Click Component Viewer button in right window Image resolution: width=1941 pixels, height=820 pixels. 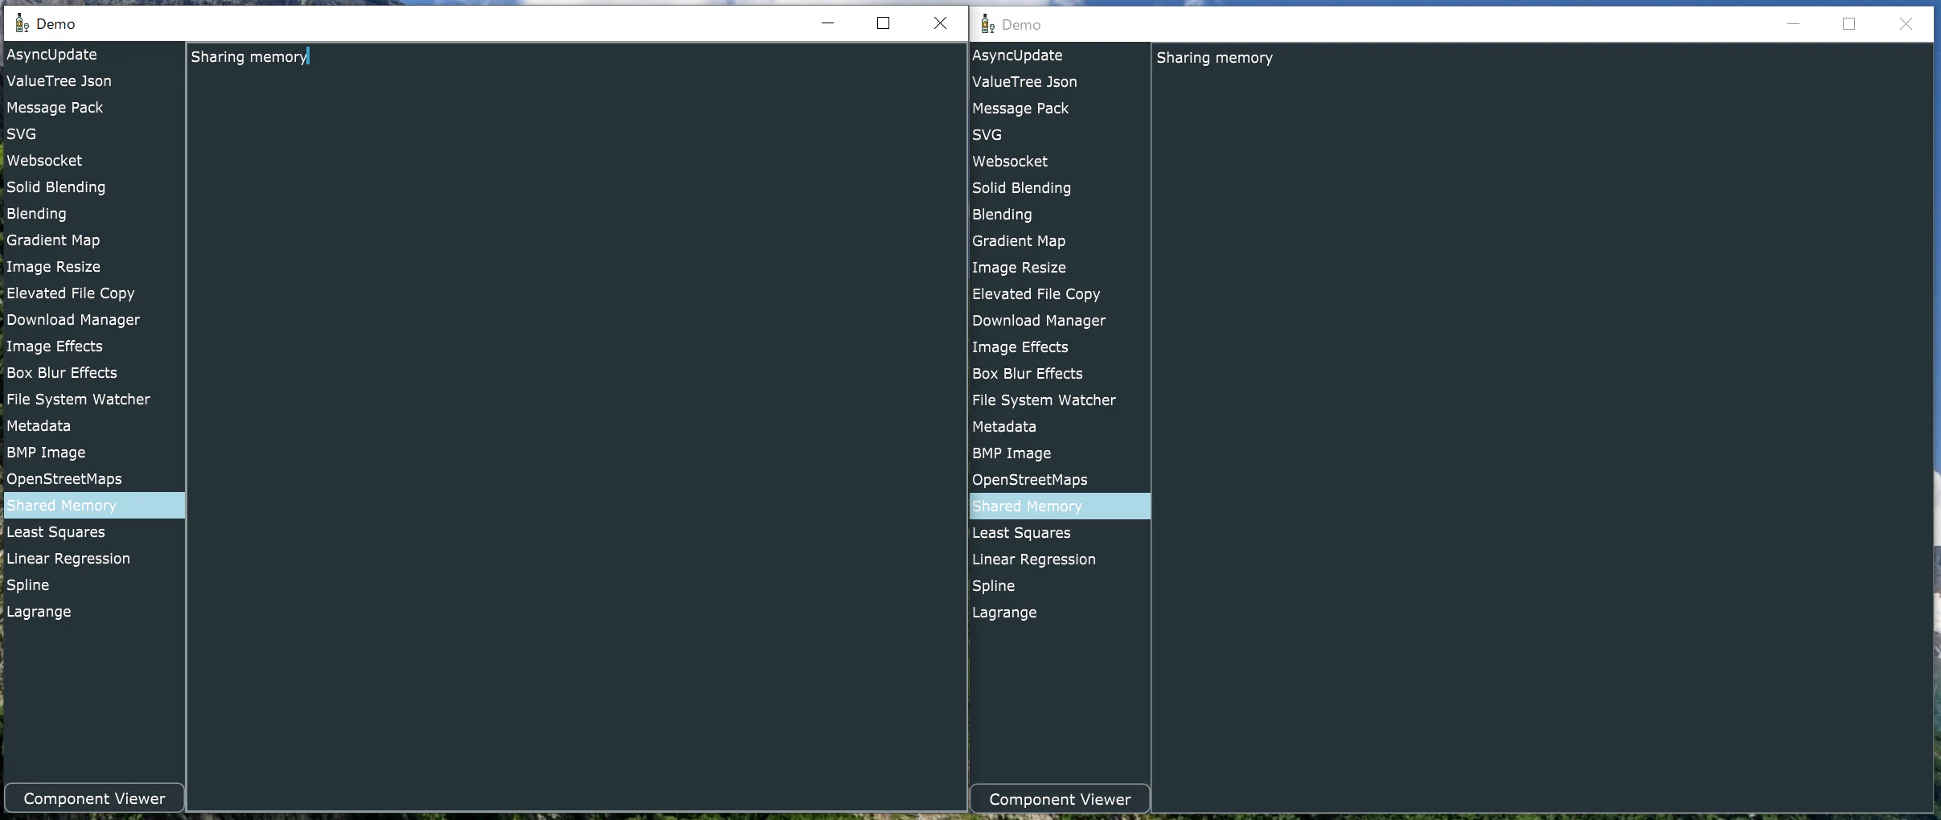[1060, 799]
